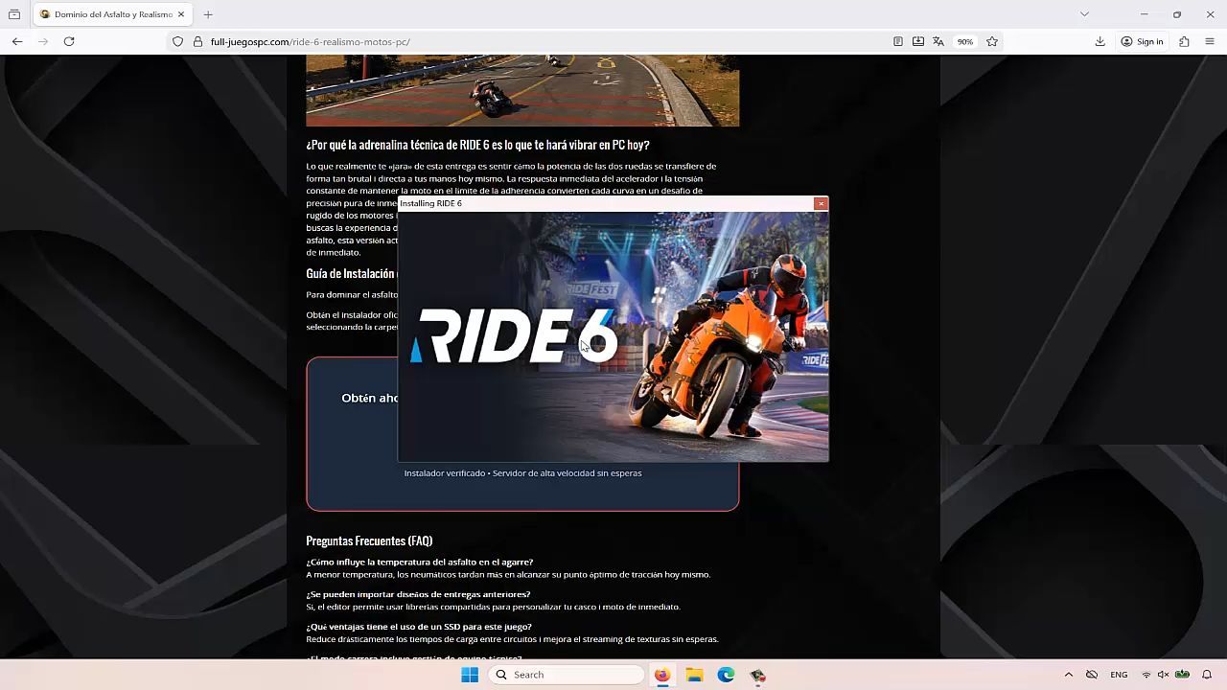This screenshot has width=1227, height=690.
Task: Click the translate page icon
Action: click(x=938, y=41)
